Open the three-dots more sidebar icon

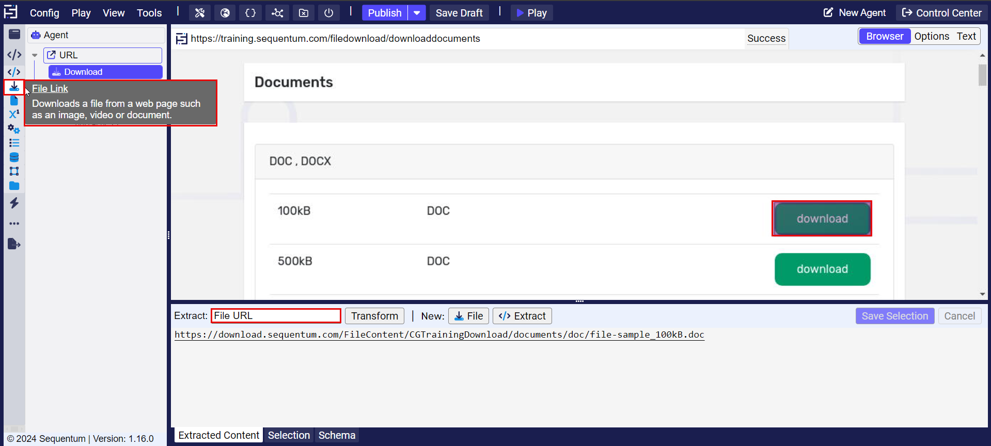(14, 224)
